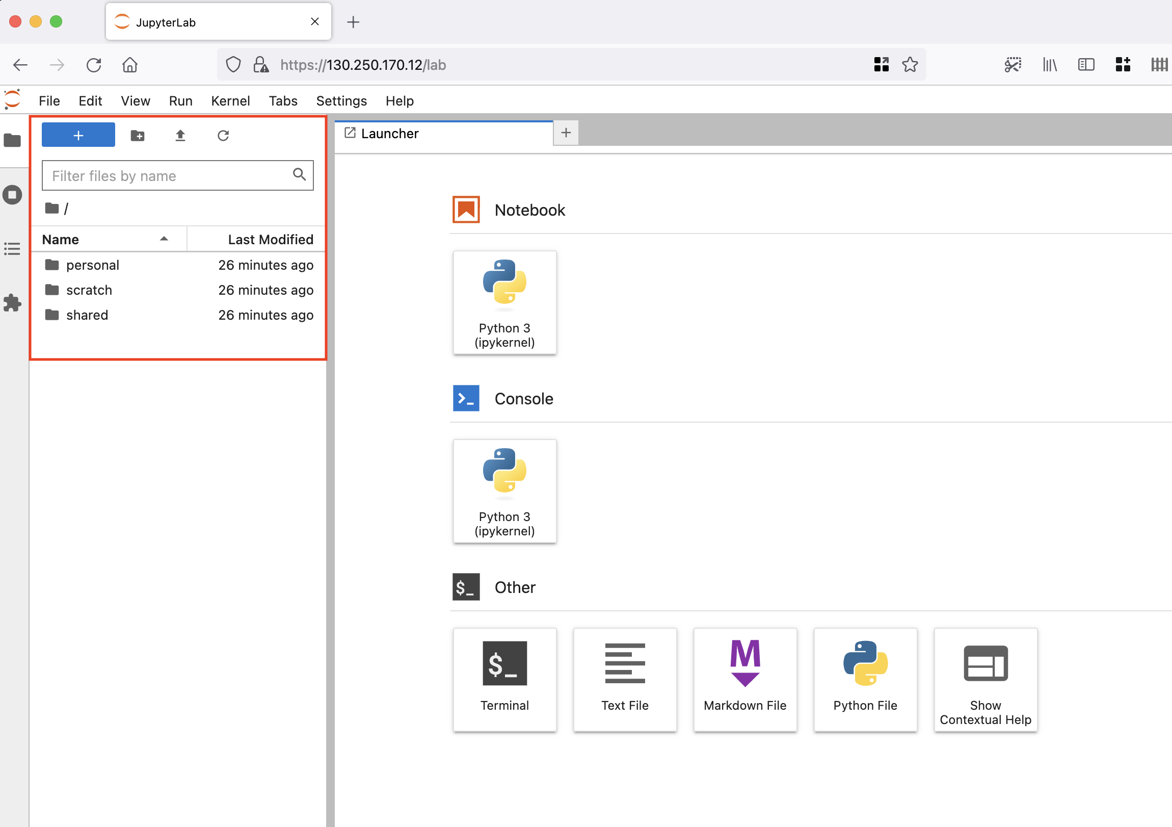The image size is (1172, 827).
Task: Open the Run menu
Action: (180, 100)
